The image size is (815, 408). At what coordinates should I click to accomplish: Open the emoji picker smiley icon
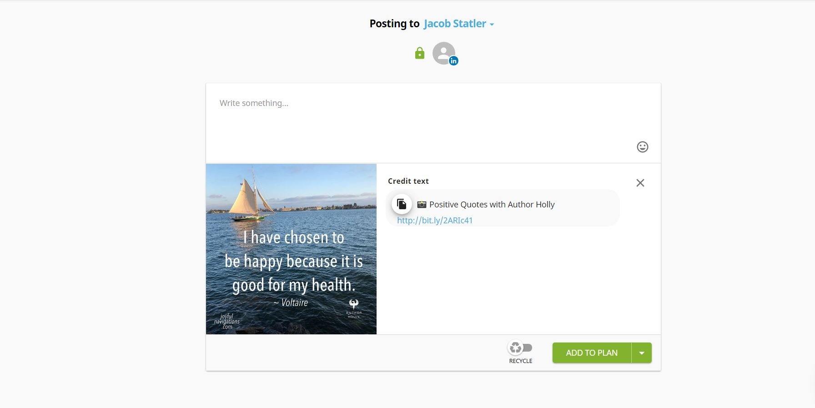tap(642, 147)
